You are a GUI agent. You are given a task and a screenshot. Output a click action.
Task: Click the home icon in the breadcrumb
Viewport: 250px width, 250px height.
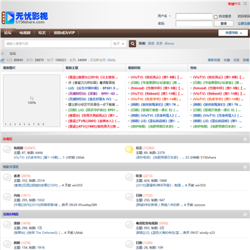click(x=3, y=53)
